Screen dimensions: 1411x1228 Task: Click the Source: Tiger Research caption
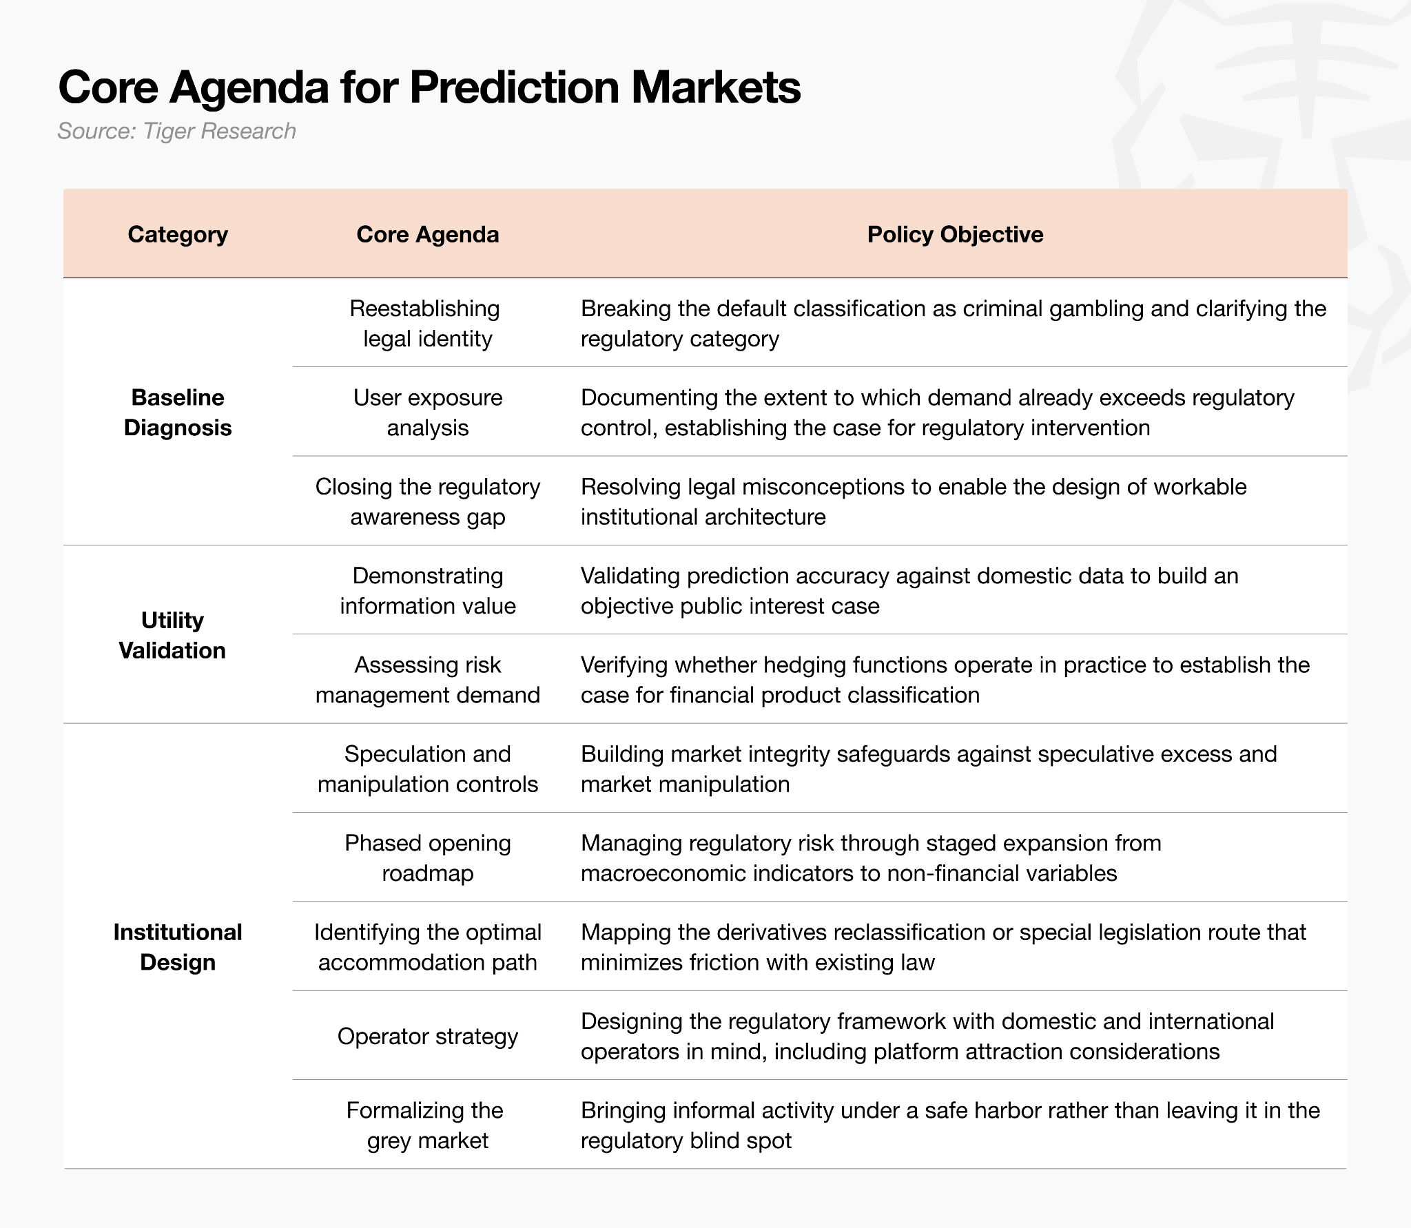tap(176, 131)
